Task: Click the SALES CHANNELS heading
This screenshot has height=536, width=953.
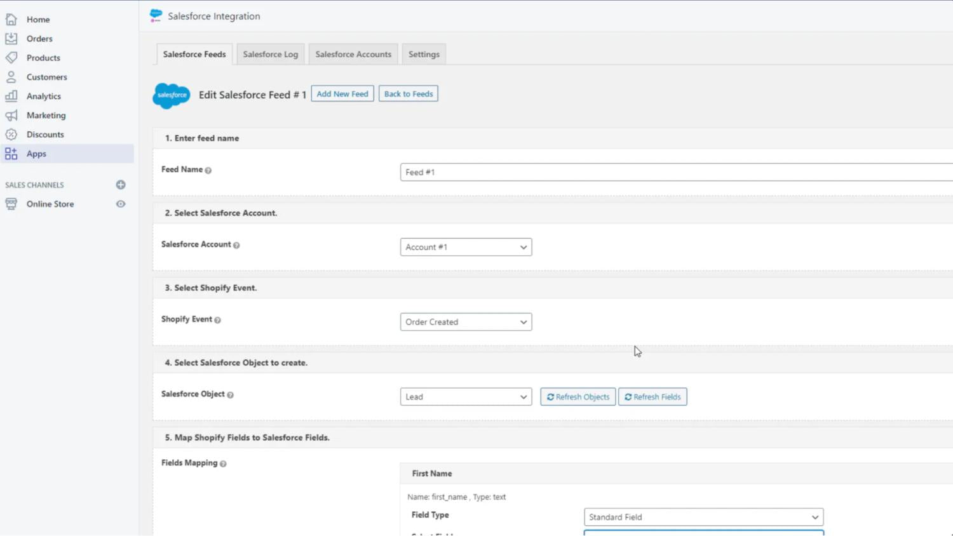Action: (x=34, y=185)
